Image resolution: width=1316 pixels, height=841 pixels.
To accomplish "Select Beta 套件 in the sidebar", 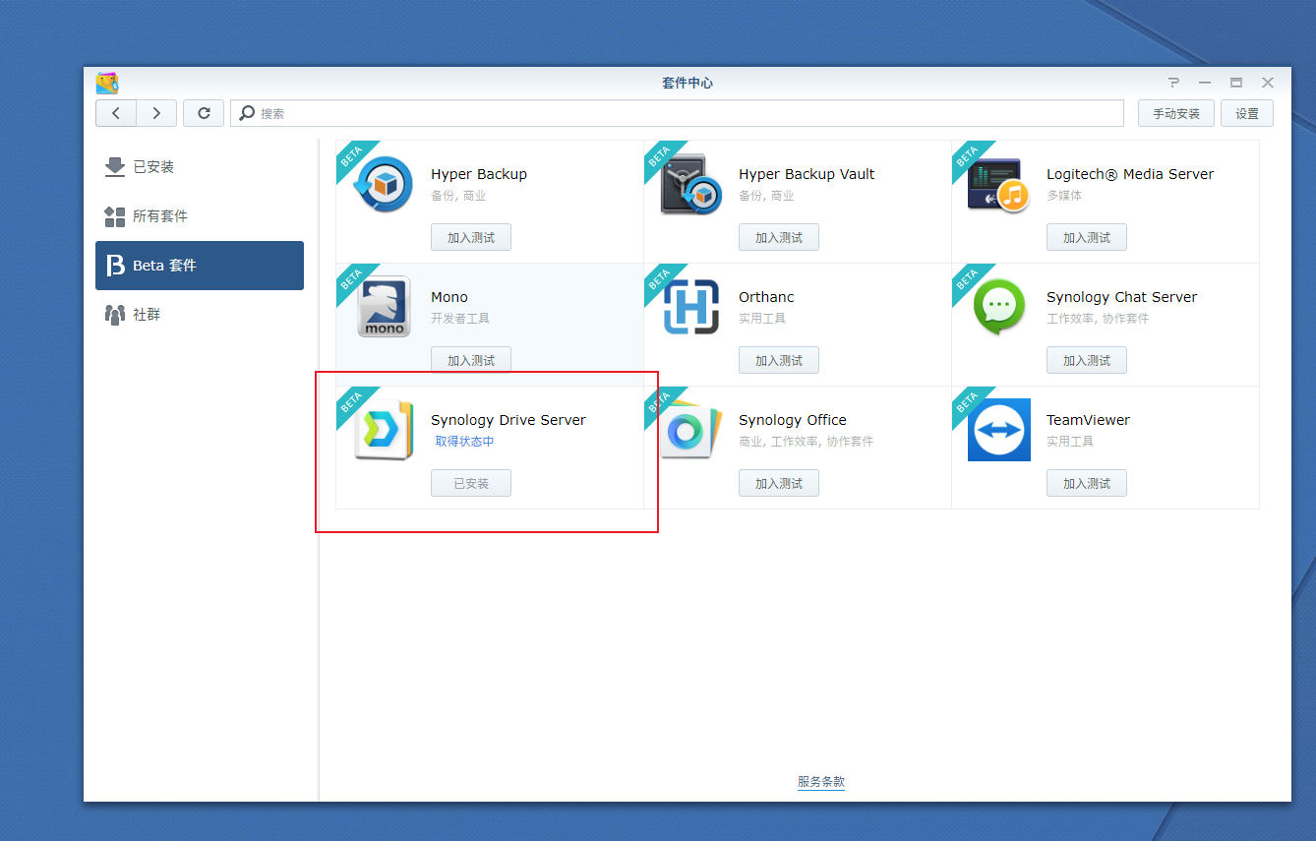I will pos(200,266).
